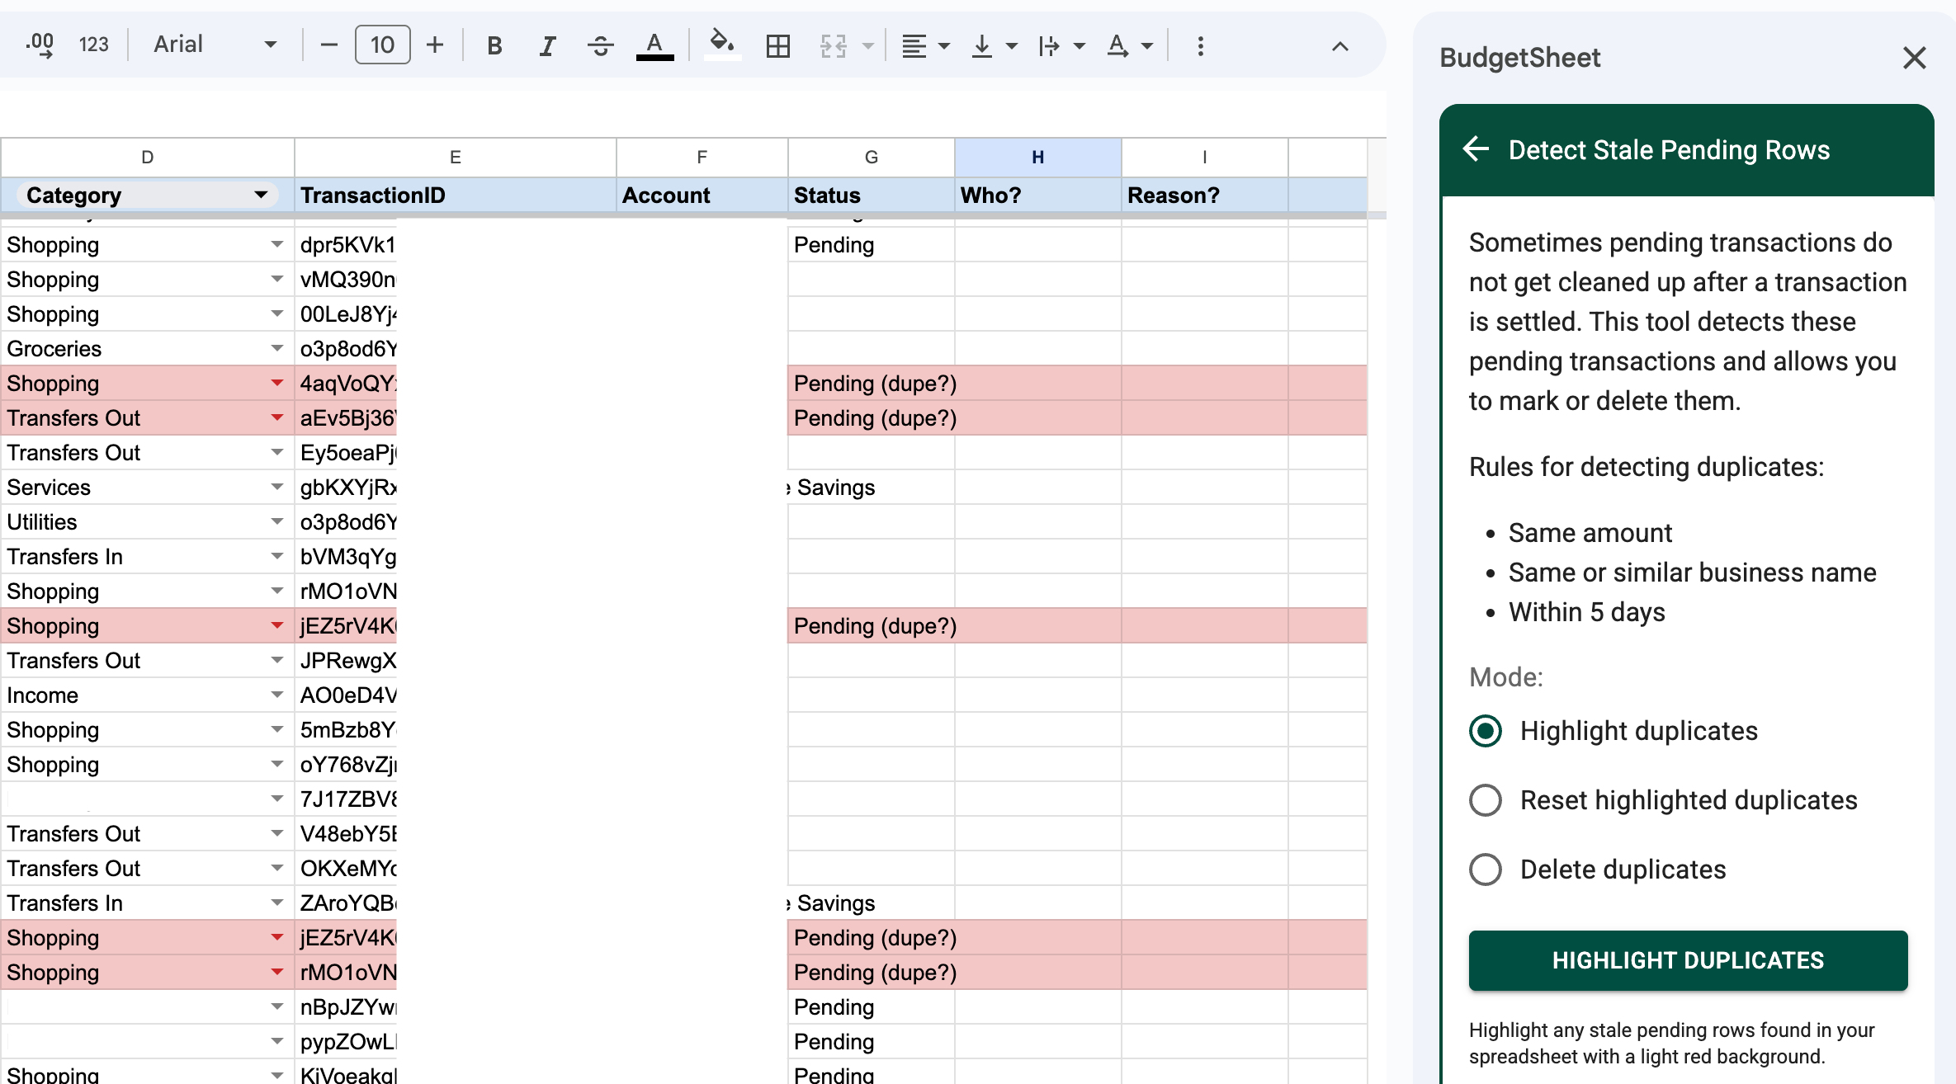Select the Highlight duplicates mode
This screenshot has width=1956, height=1084.
(1486, 731)
